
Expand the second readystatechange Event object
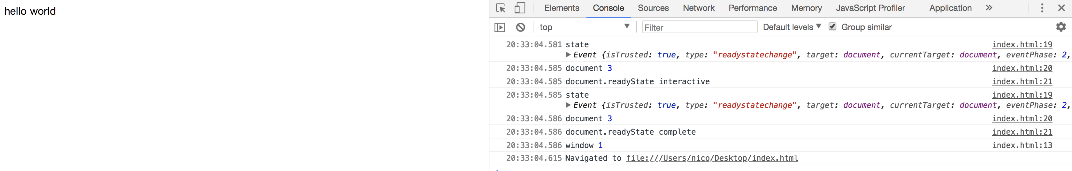(569, 105)
